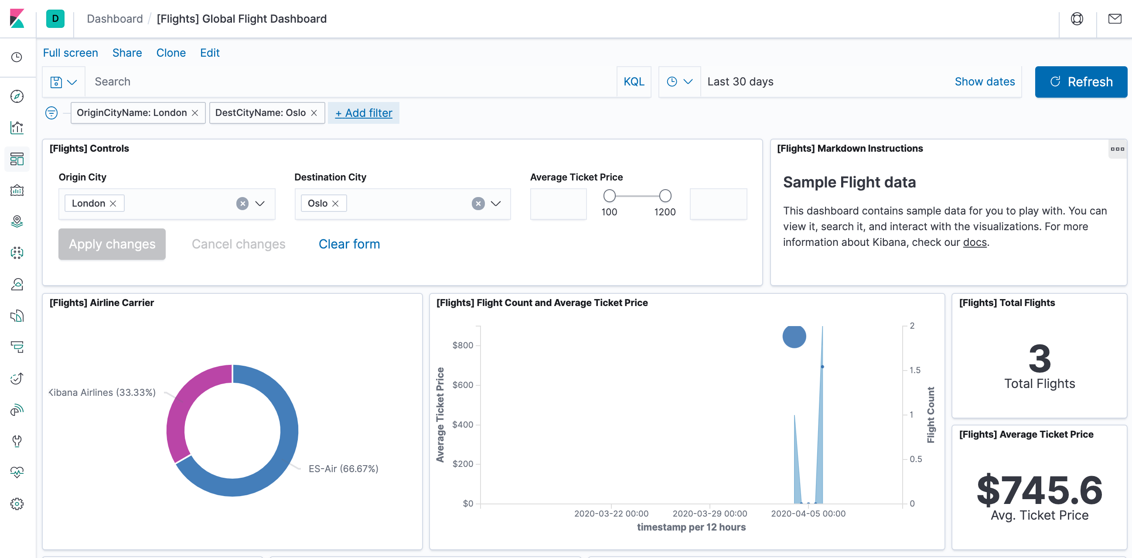The width and height of the screenshot is (1132, 558).
Task: Remove the OriginCityName London filter
Action: (195, 113)
